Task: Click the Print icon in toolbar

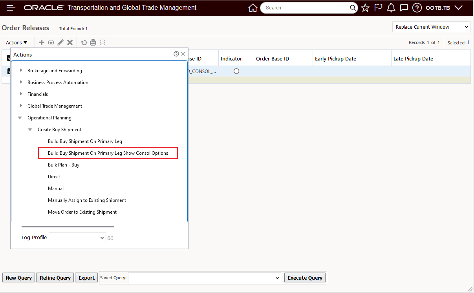Action: (93, 42)
